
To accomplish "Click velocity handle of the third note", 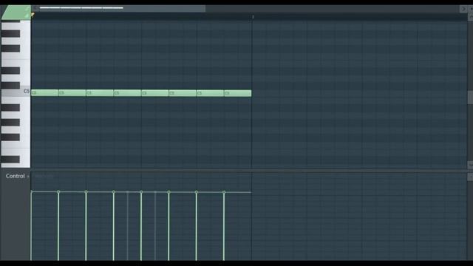I will [86, 192].
